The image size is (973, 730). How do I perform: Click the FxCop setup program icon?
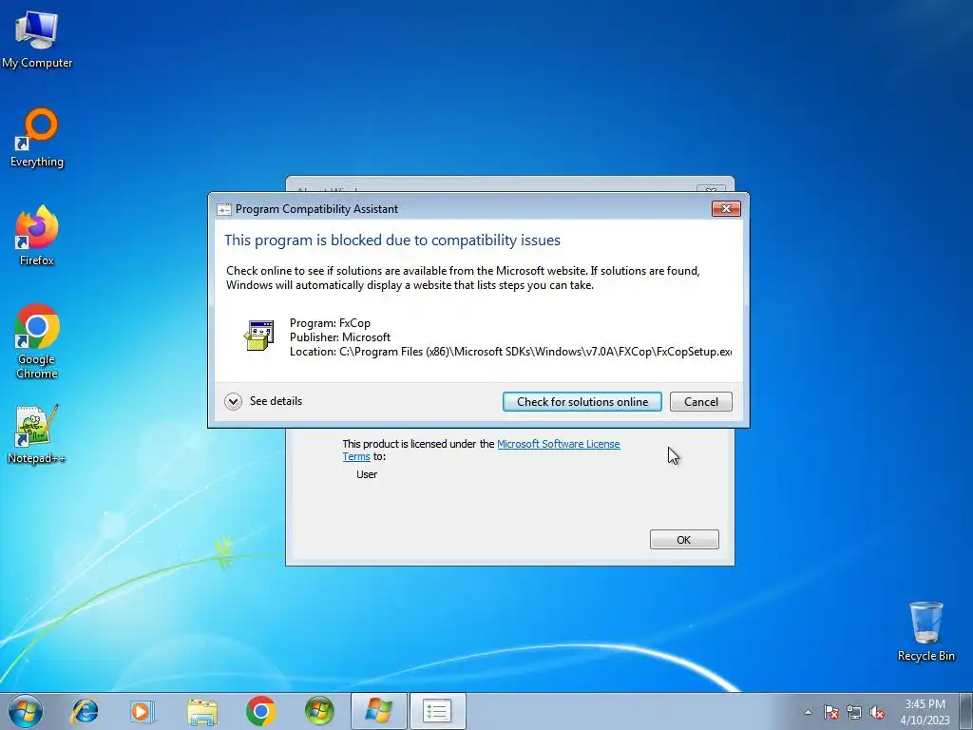tap(258, 336)
